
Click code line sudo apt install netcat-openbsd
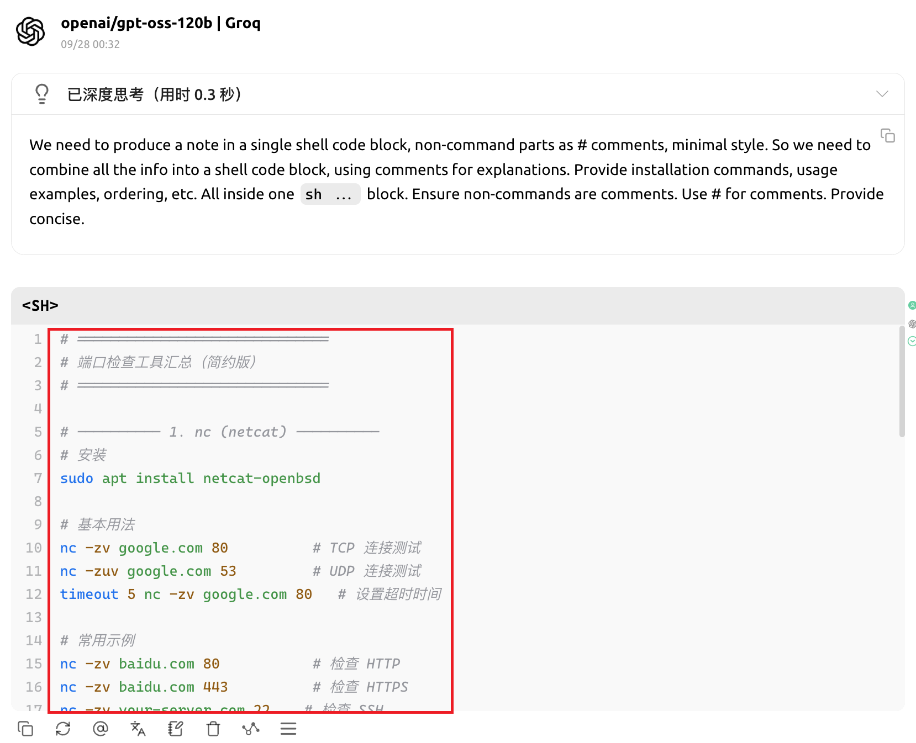click(x=190, y=478)
